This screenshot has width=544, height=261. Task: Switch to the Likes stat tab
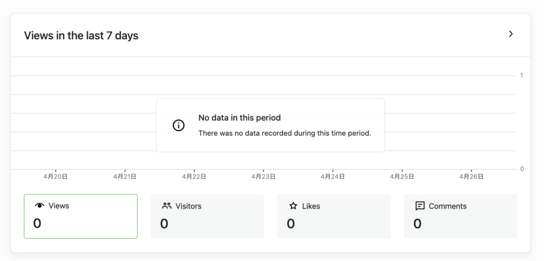click(334, 216)
